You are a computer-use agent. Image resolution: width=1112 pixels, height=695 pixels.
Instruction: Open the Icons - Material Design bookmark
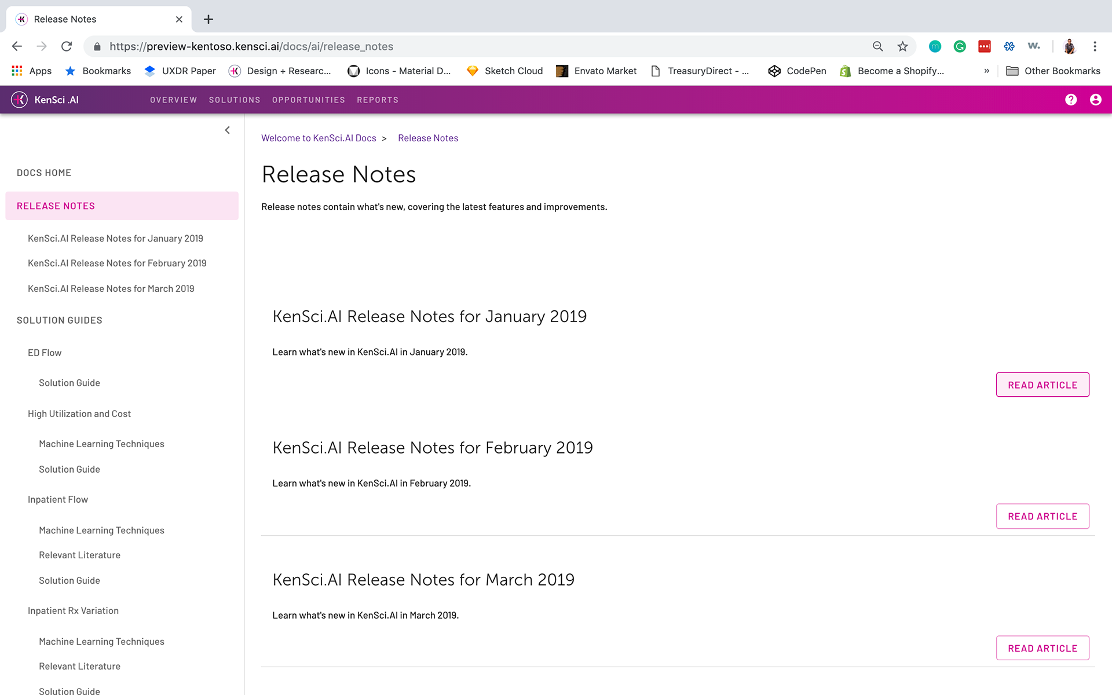(399, 71)
